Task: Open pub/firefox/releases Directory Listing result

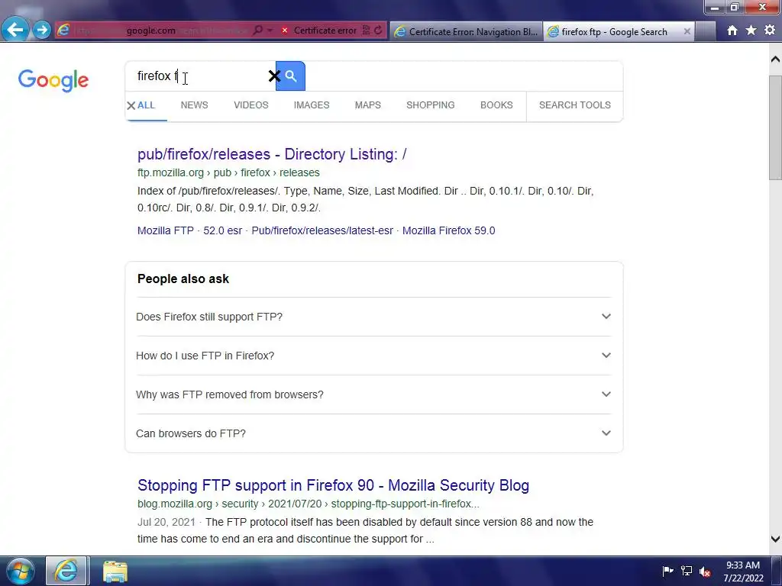Action: point(273,154)
